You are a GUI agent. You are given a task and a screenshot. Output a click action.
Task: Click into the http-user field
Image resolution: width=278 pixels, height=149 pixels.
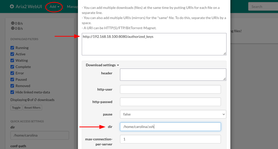[170, 89]
